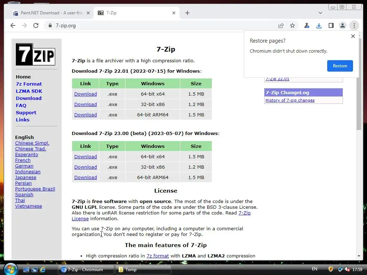
Task: Switch language to German
Action: tap(24, 166)
